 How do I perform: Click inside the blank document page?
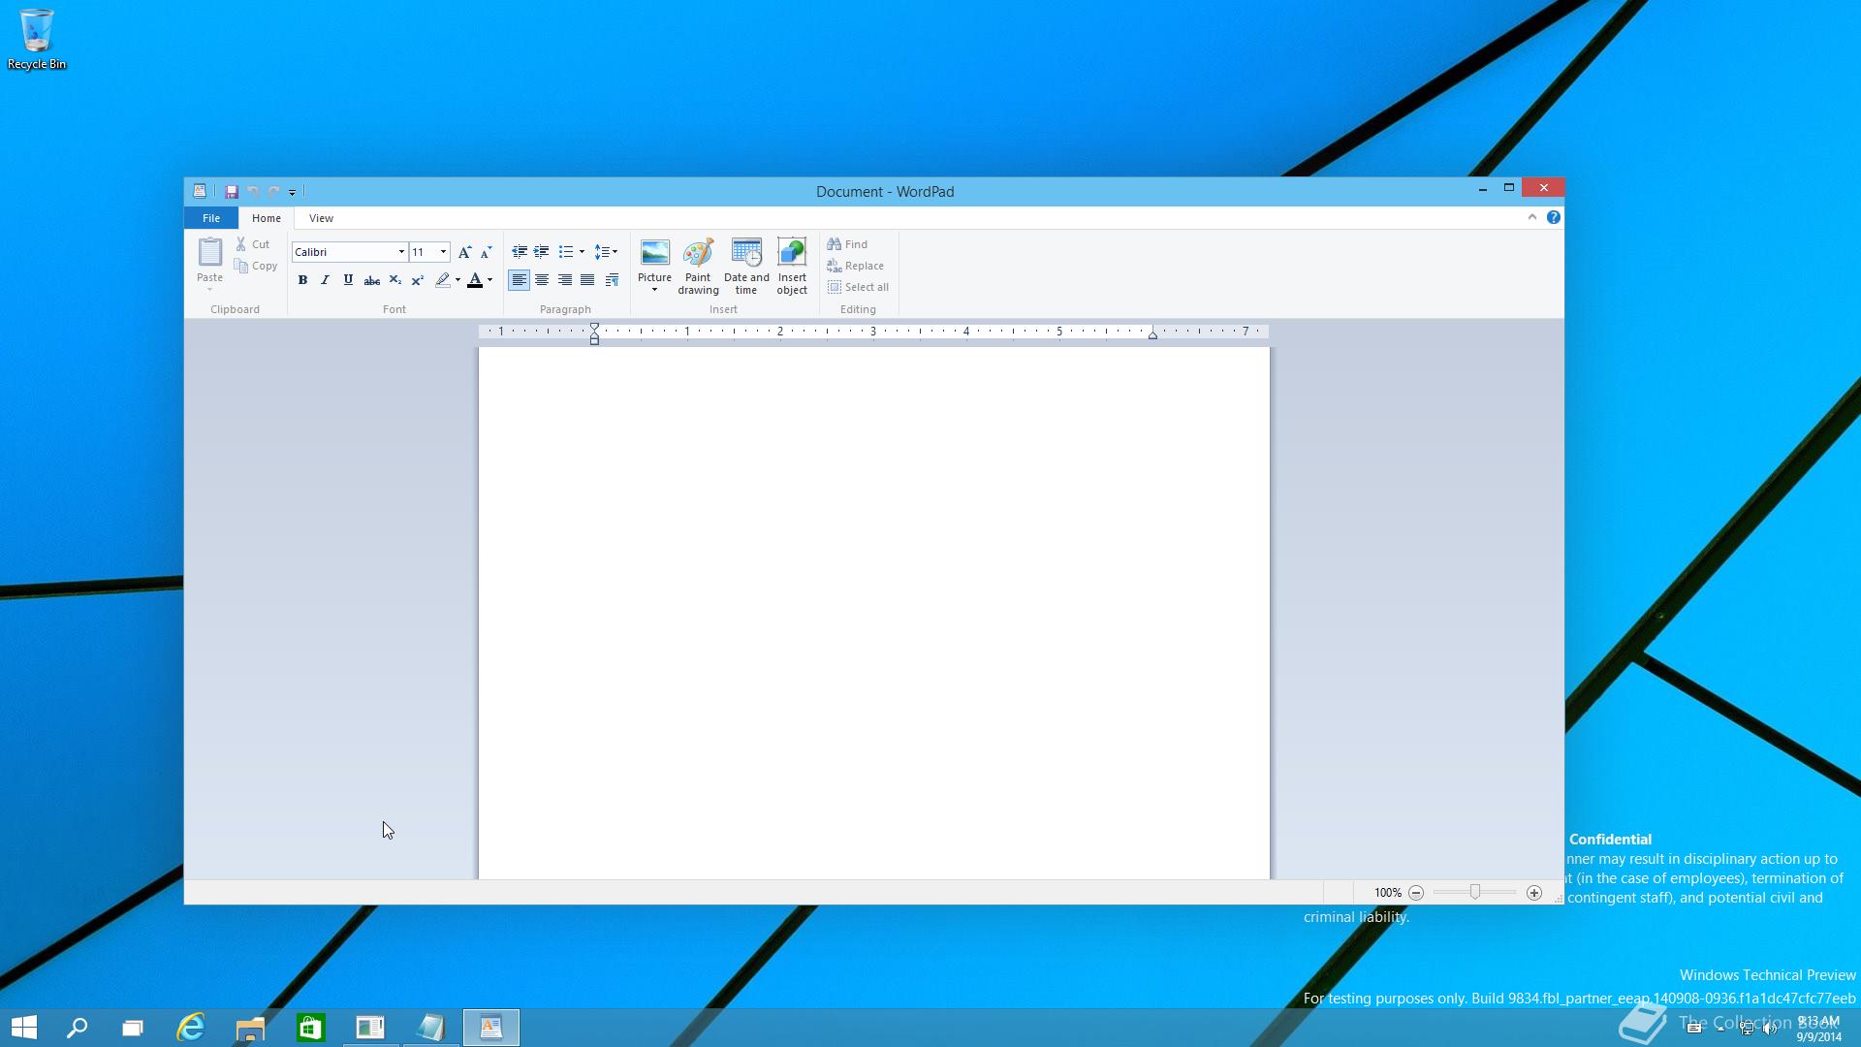point(873,614)
